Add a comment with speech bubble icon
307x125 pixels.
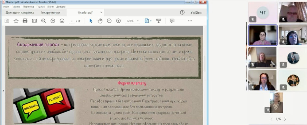[172, 21]
